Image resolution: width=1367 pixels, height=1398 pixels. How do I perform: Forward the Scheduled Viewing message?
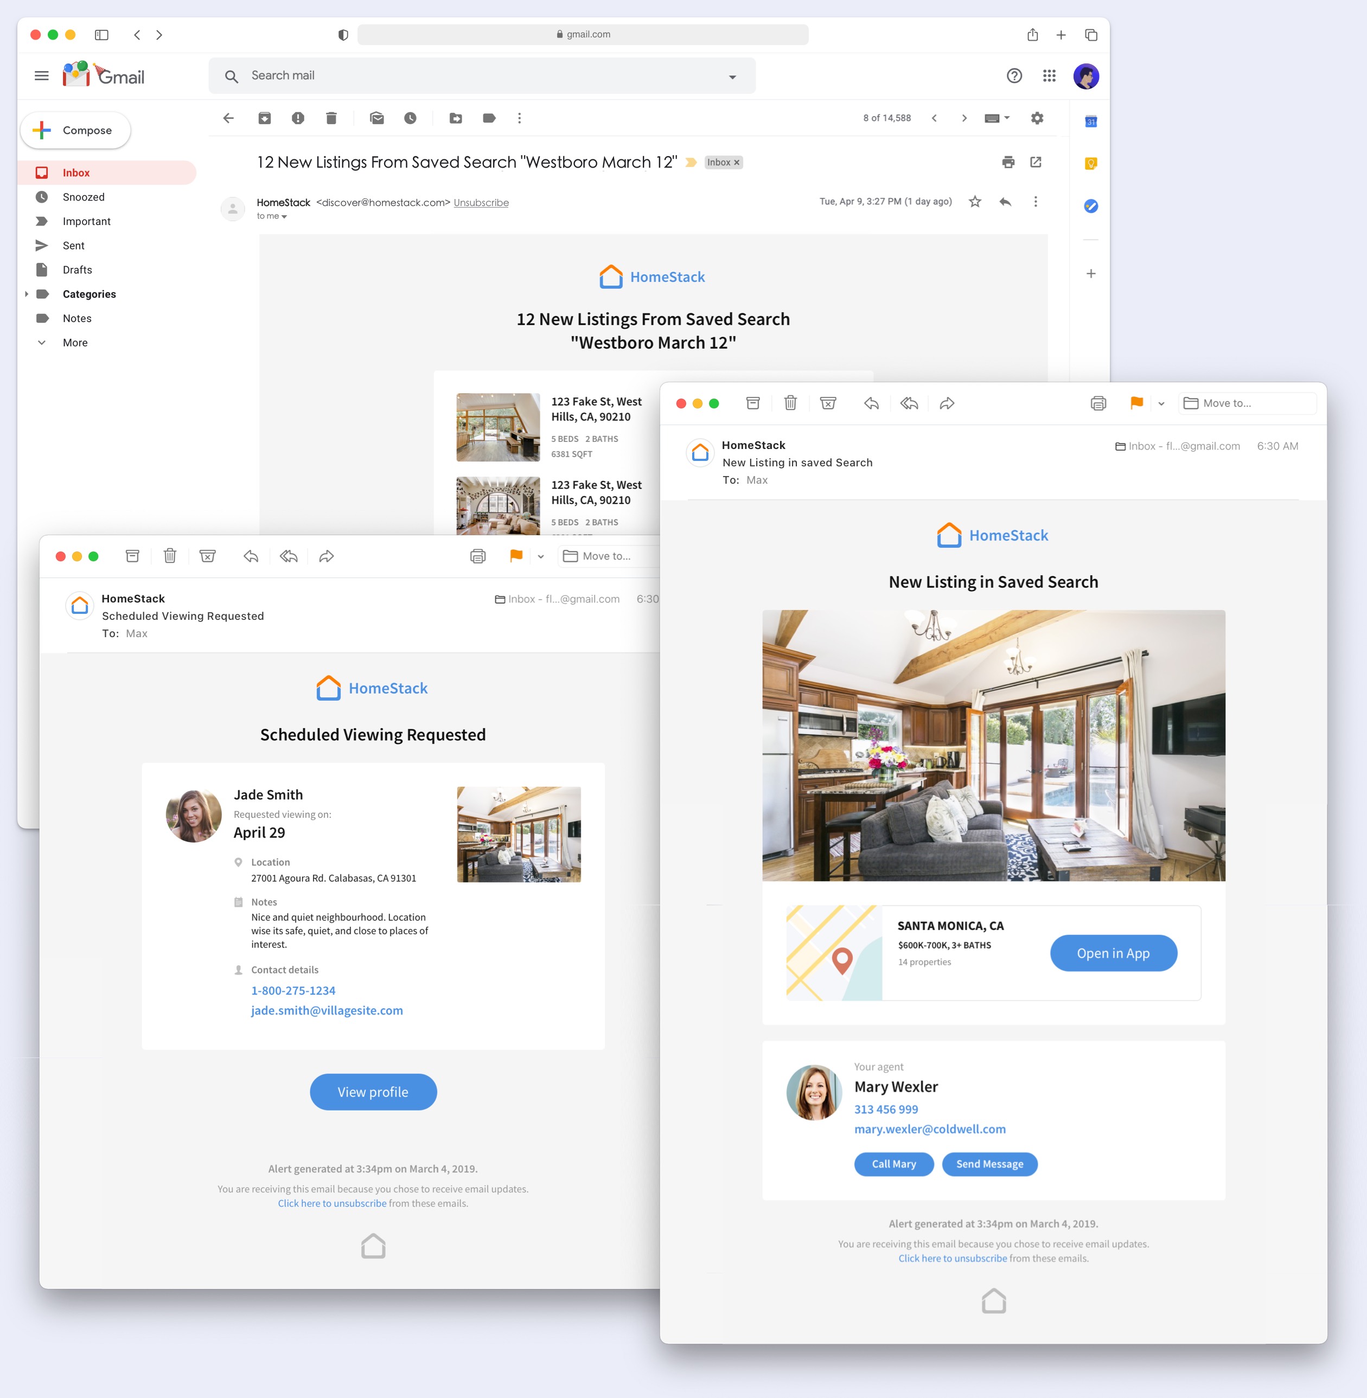click(328, 555)
